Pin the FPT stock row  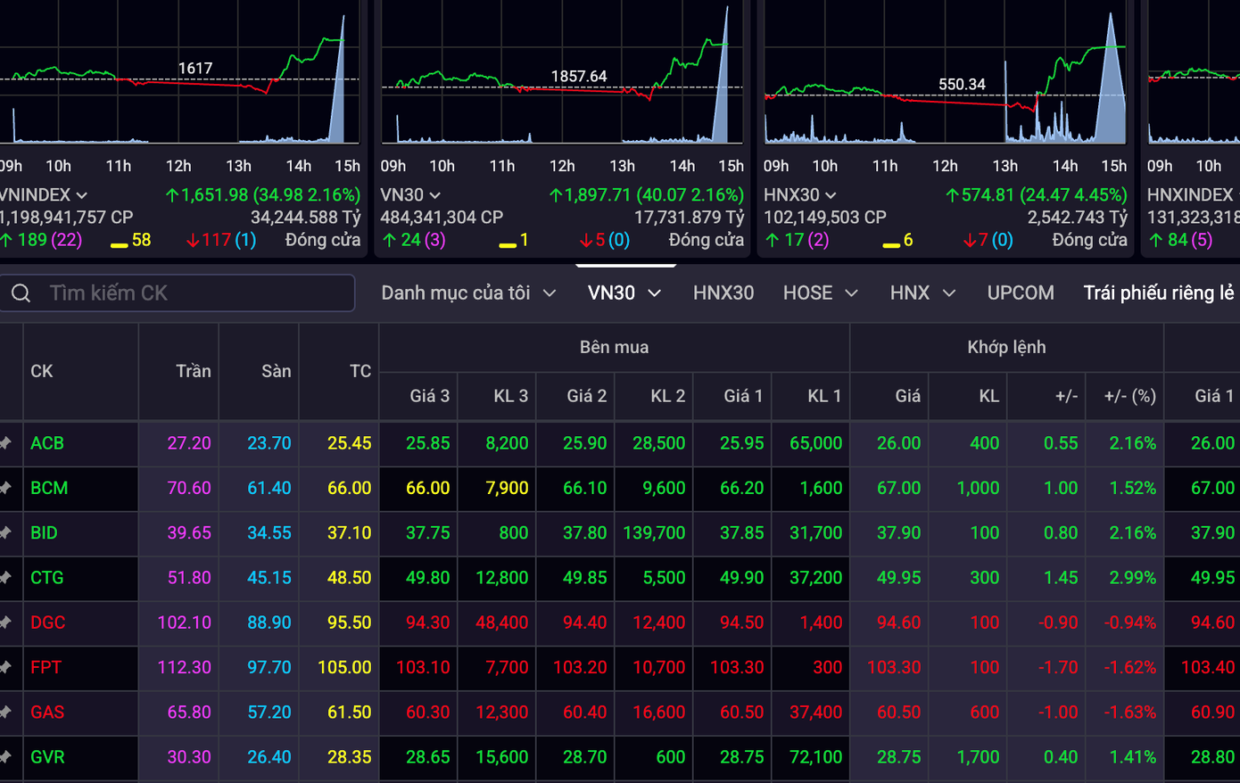6,667
